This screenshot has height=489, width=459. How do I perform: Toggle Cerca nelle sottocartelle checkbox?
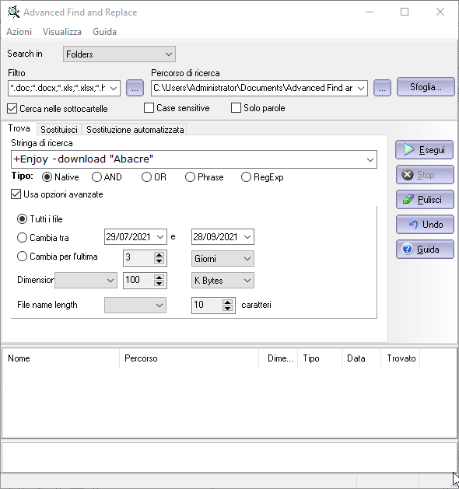12,109
